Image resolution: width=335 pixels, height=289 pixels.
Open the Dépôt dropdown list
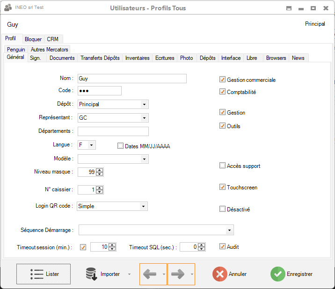click(x=144, y=104)
